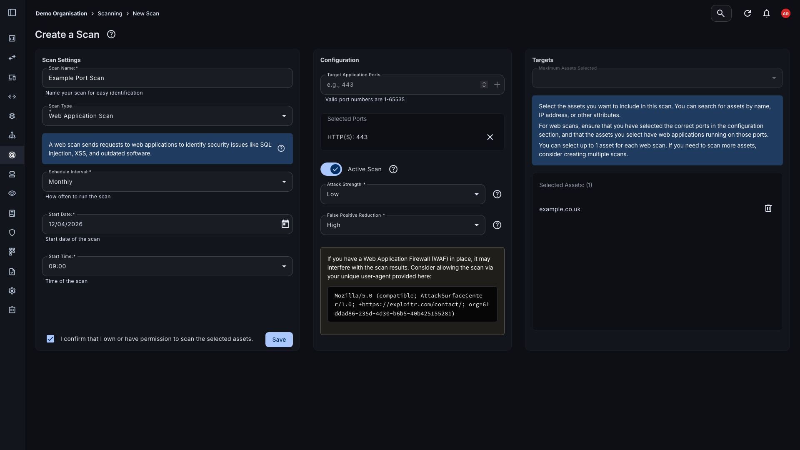Viewport: 800px width, 450px height.
Task: Click help icon beside Create a Scan
Action: coord(111,35)
